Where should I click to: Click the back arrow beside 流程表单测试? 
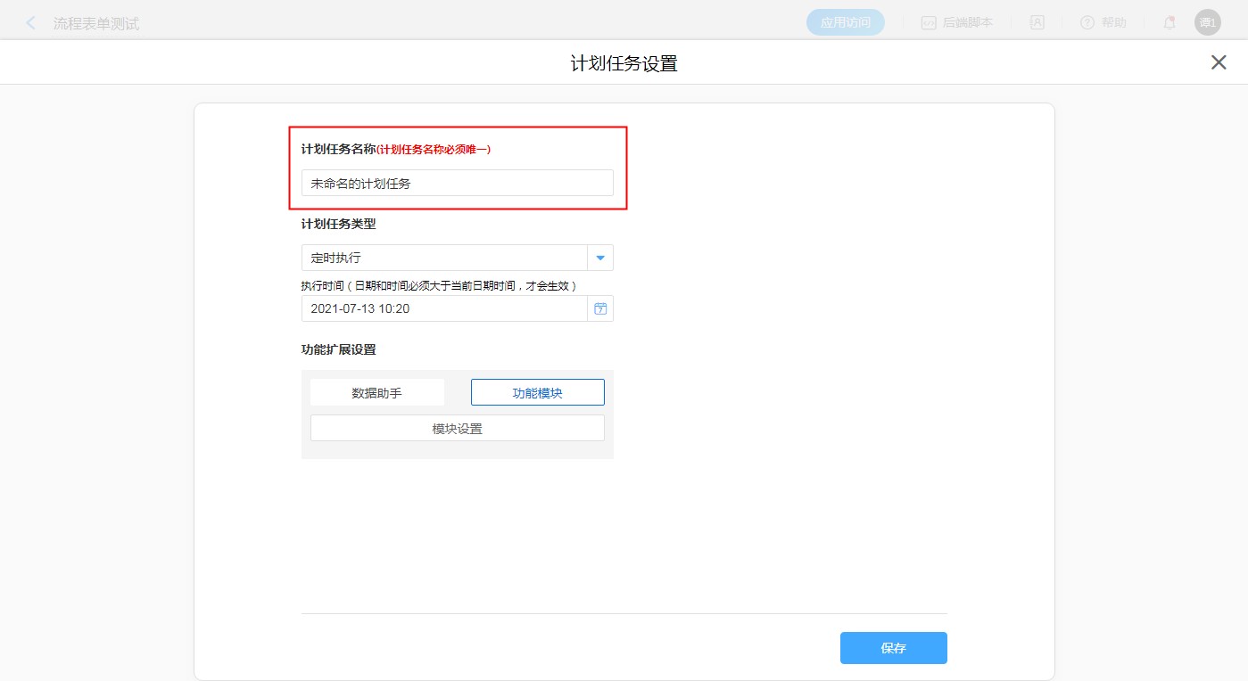click(x=31, y=23)
